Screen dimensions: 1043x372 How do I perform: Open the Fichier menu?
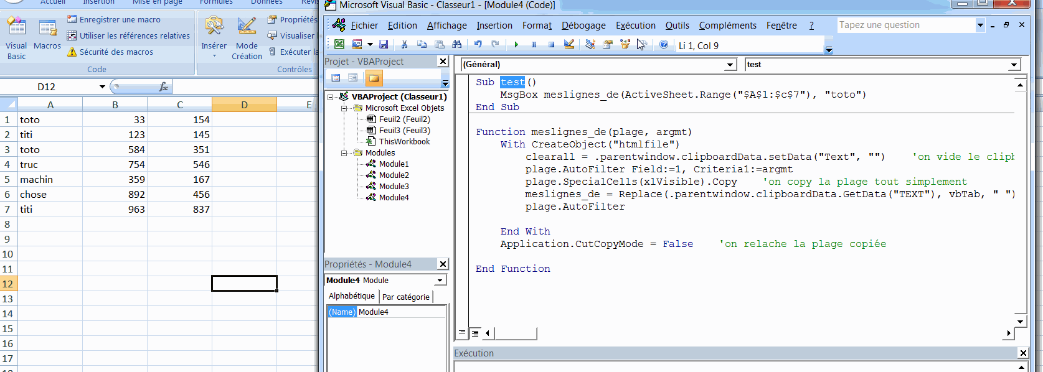tap(364, 26)
